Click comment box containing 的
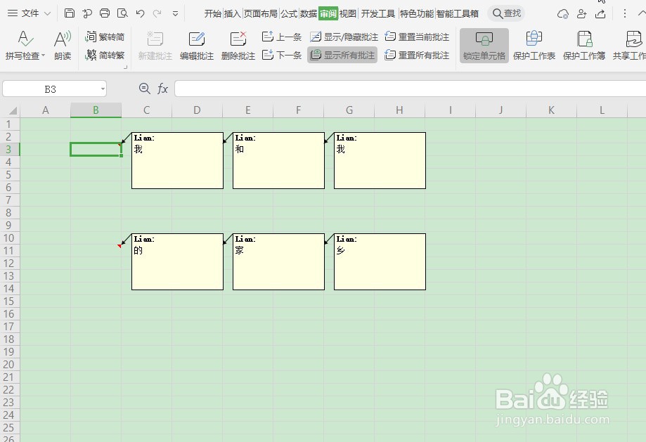The height and width of the screenshot is (442, 646). (x=178, y=262)
